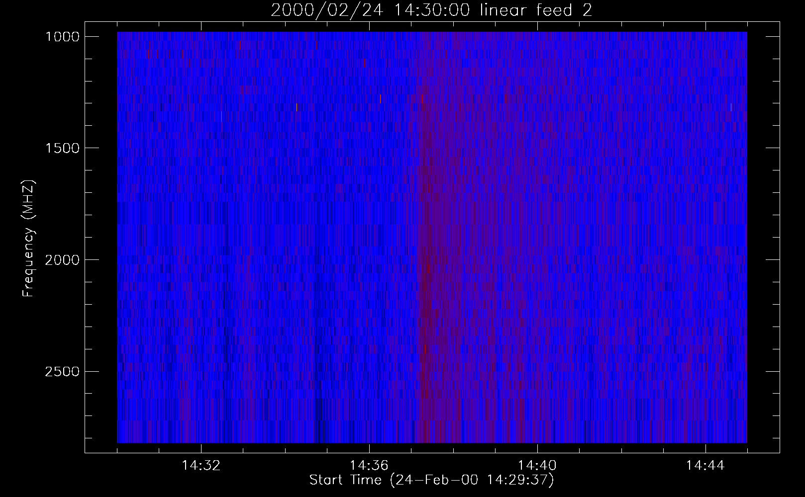This screenshot has width=805, height=497.
Task: Click the 'Frequency (MHZ)' y-axis title
Action: 29,238
